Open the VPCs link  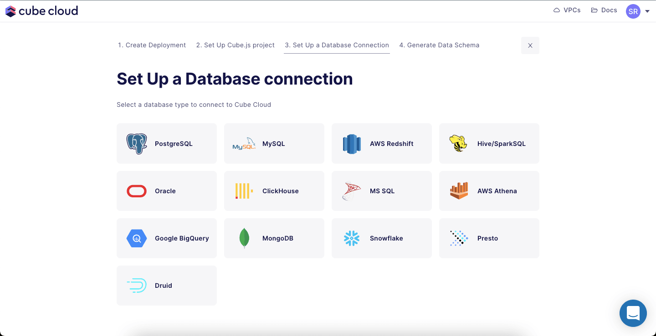[x=567, y=10]
